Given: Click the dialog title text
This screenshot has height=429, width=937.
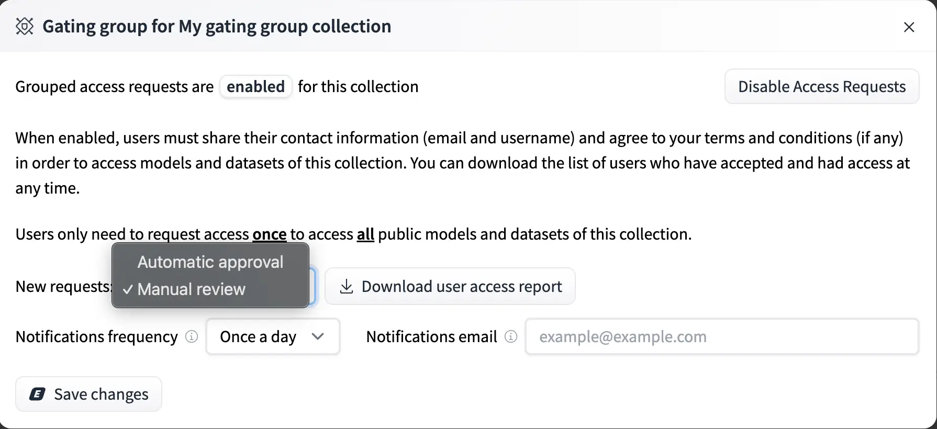Looking at the screenshot, I should (x=217, y=26).
